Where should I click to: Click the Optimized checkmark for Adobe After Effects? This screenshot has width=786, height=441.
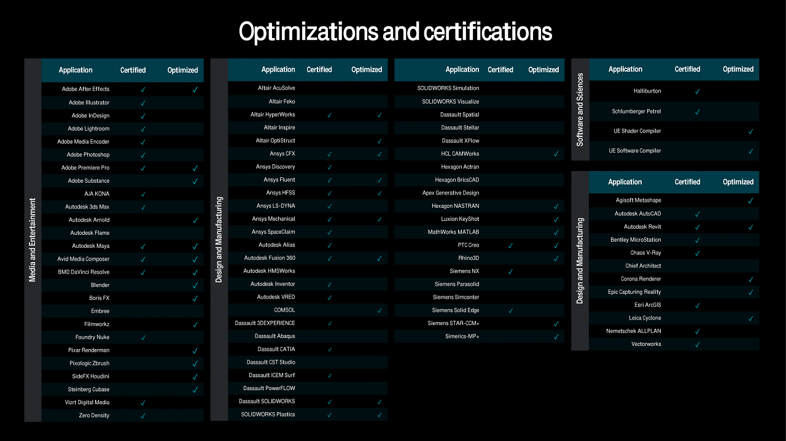click(195, 90)
